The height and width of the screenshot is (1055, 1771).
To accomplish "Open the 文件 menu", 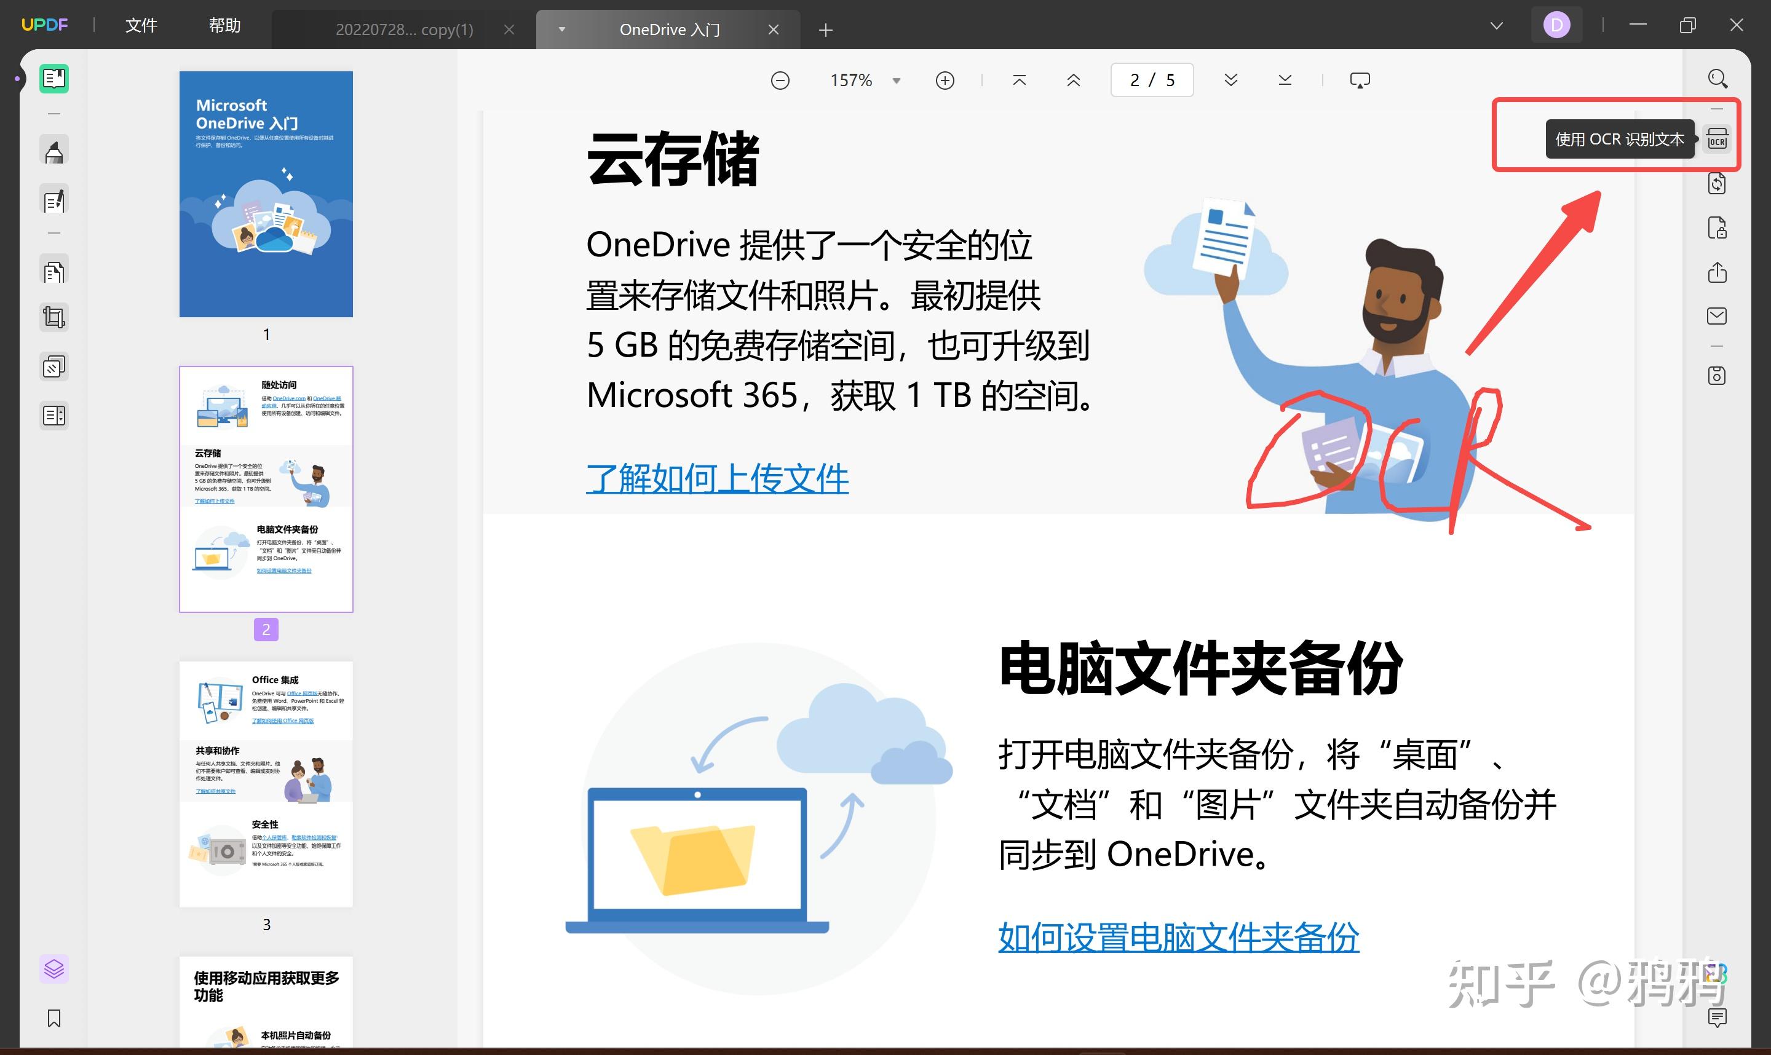I will pos(141,26).
